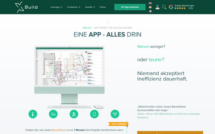
Task: Expand the Funktionen dropdown menu
Action: (73, 7)
